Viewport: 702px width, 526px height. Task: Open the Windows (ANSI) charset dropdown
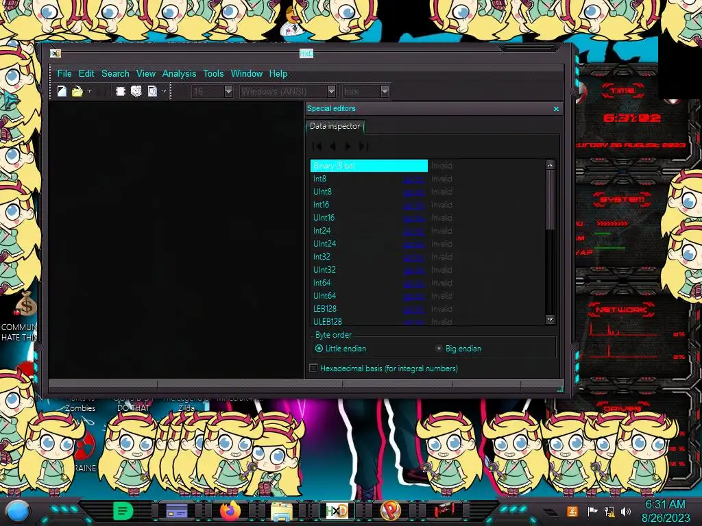(331, 91)
